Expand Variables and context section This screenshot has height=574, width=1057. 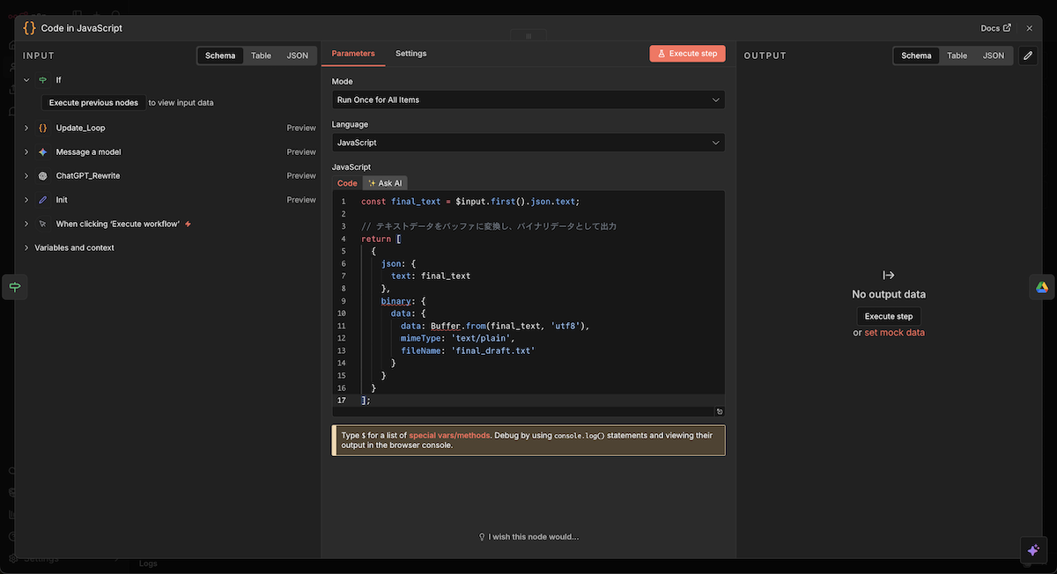tap(74, 248)
